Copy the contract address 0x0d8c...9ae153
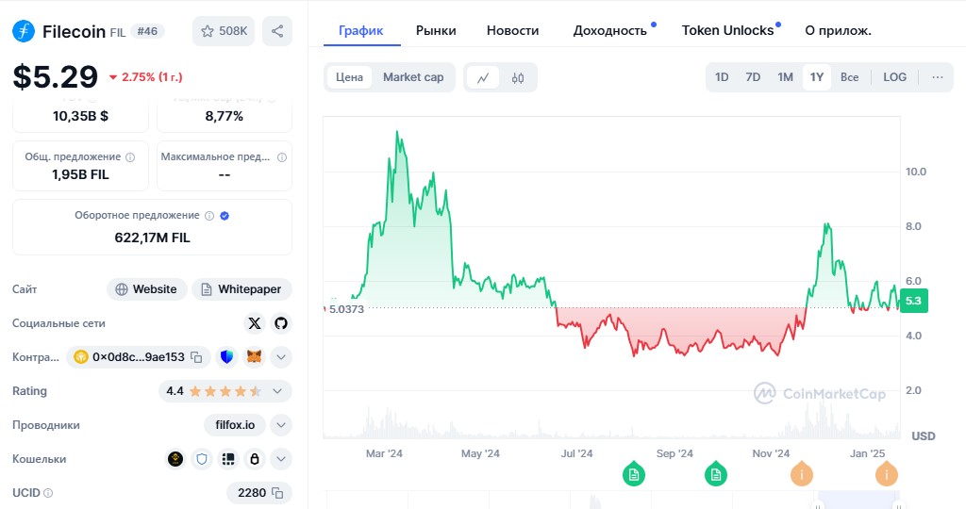Screen dimensions: 966x509 coord(197,357)
